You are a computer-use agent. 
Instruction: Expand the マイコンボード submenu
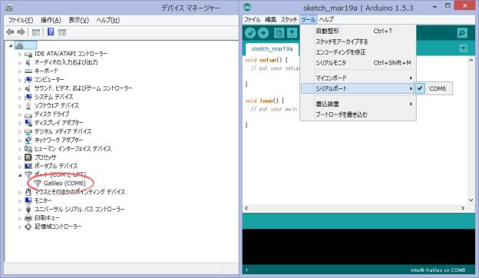point(358,78)
